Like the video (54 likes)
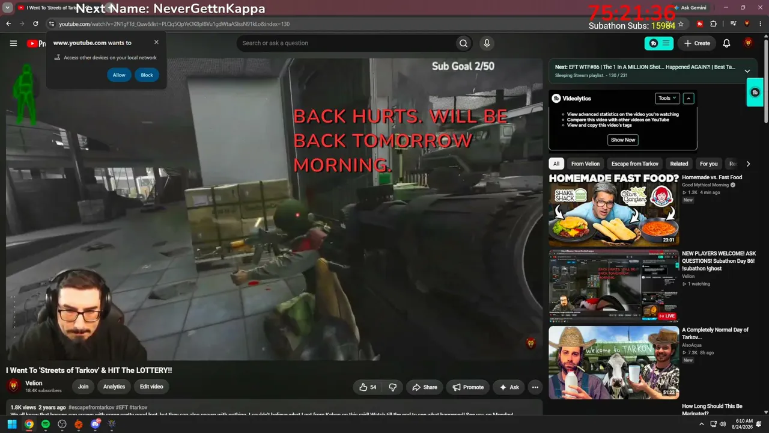 [x=368, y=387]
